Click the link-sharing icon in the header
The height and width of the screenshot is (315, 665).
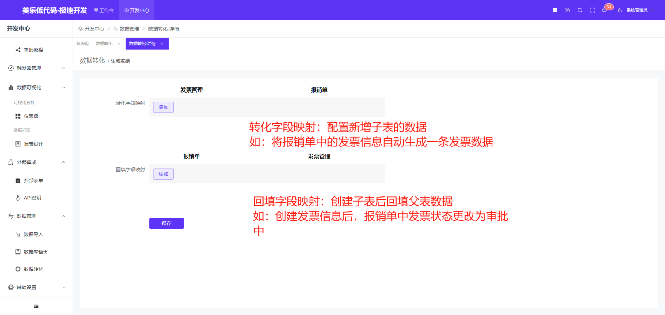pyautogui.click(x=567, y=10)
